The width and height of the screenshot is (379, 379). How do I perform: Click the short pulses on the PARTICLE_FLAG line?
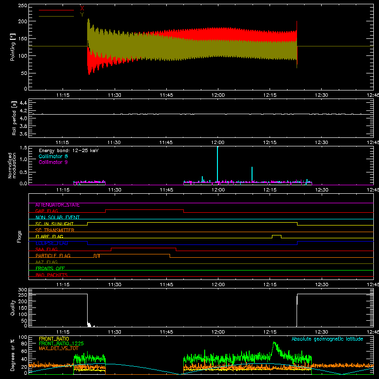click(x=97, y=256)
